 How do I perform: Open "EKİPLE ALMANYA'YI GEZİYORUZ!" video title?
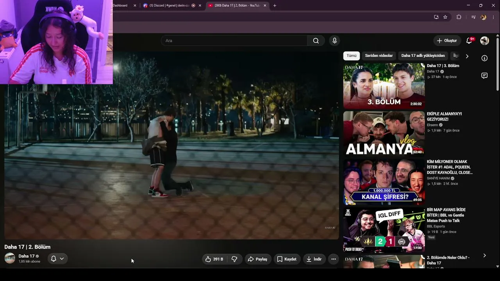click(x=445, y=117)
